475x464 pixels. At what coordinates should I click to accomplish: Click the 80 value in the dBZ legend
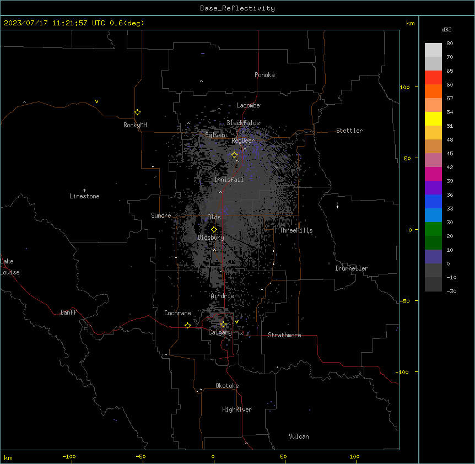point(450,44)
